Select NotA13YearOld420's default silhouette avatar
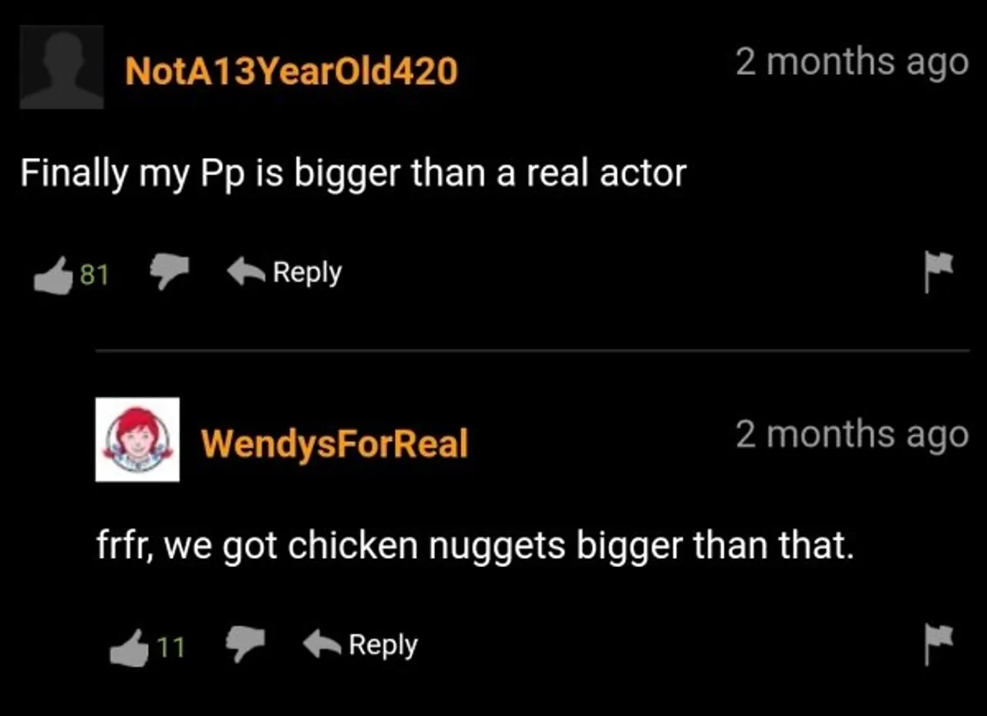The image size is (987, 716). pyautogui.click(x=62, y=67)
